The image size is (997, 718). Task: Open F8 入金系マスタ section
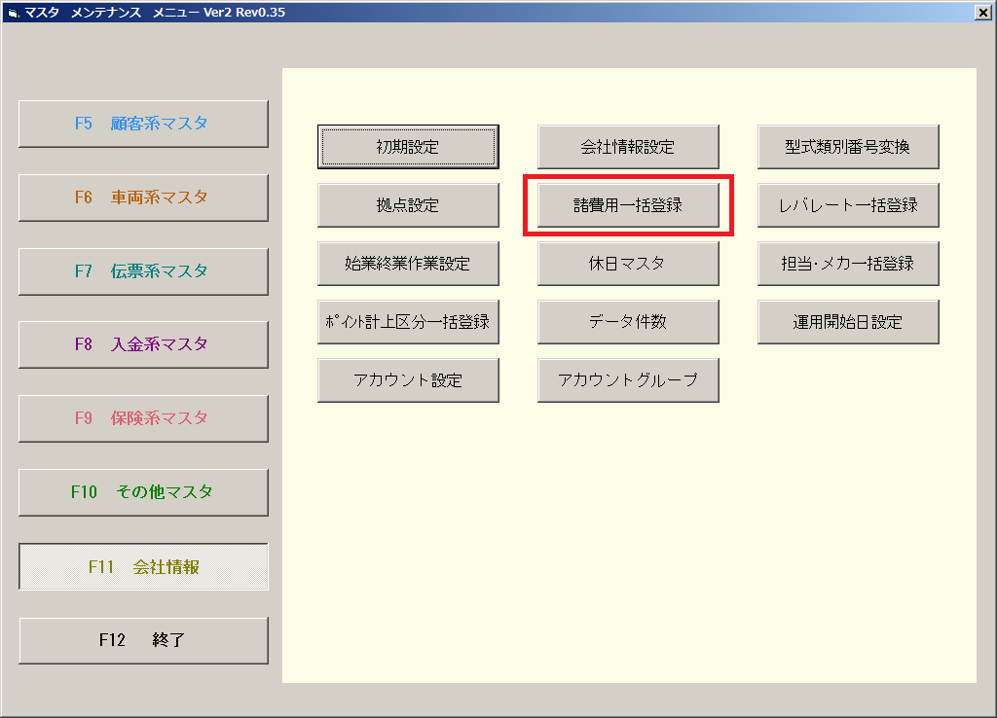pos(143,344)
